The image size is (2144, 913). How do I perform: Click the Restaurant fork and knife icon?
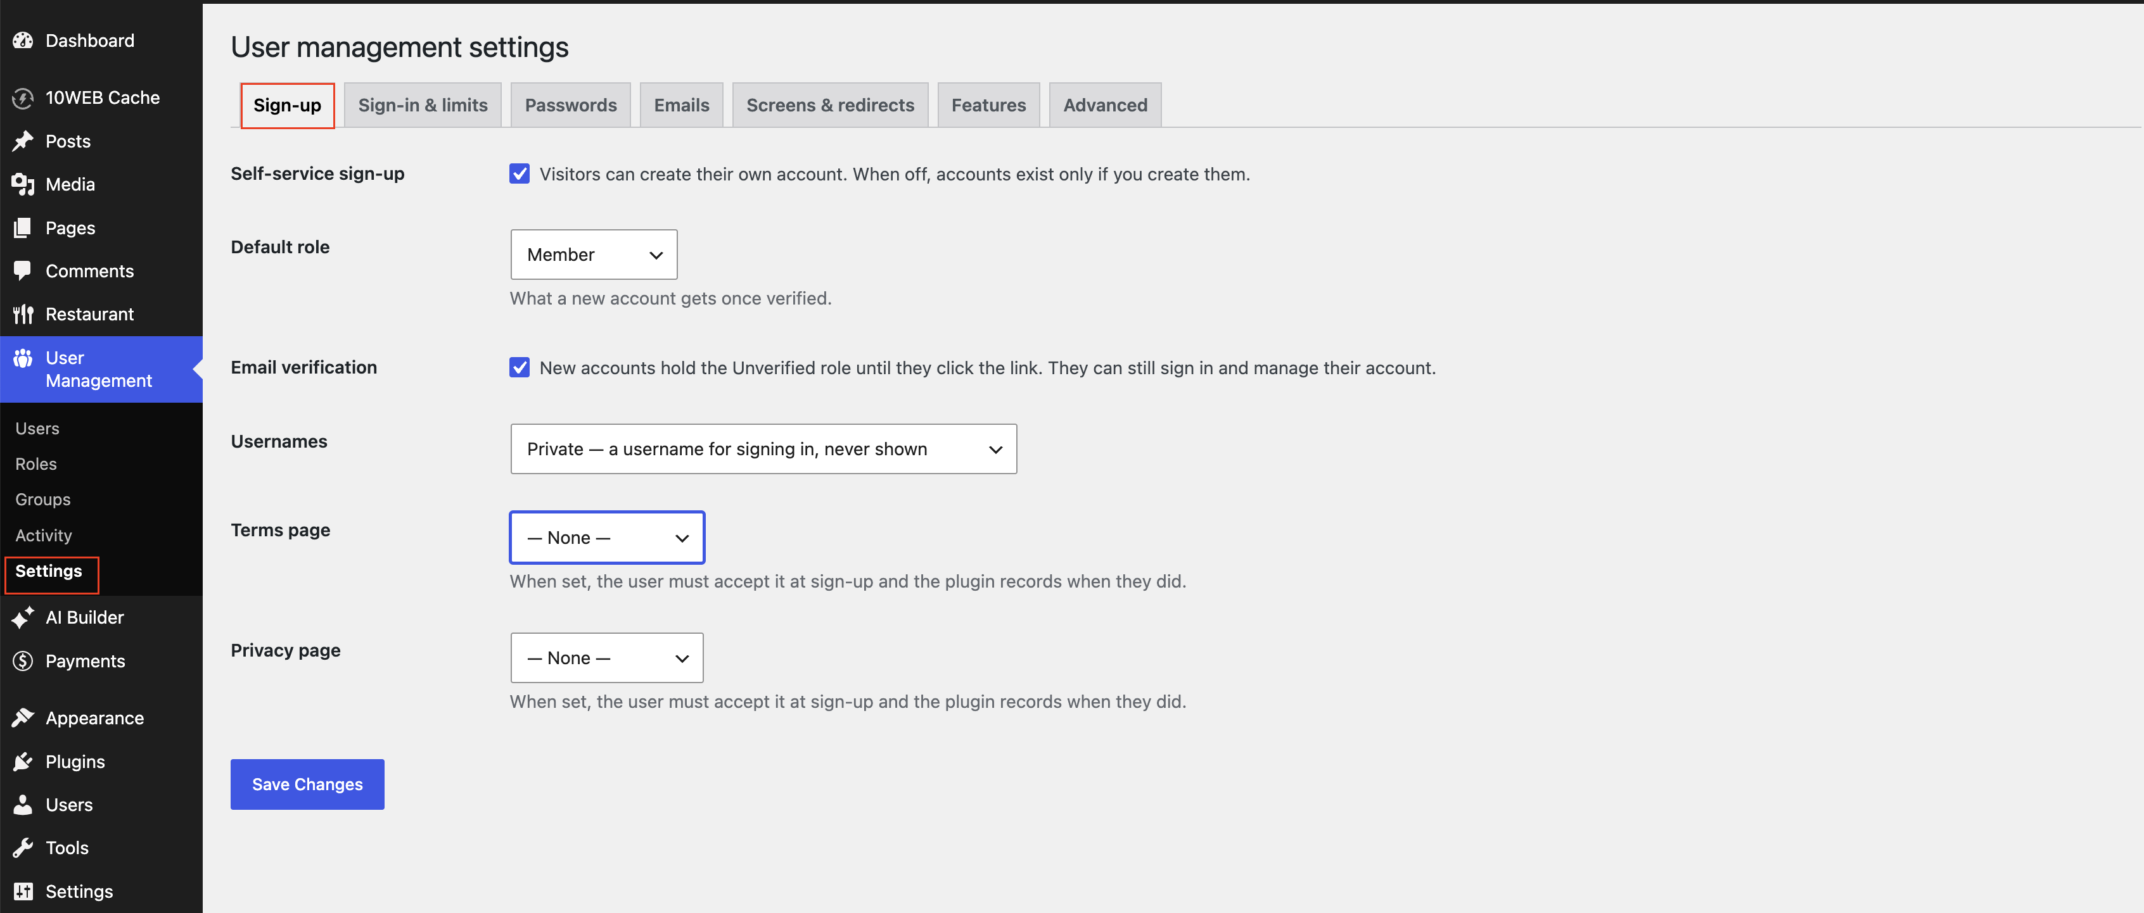point(22,314)
